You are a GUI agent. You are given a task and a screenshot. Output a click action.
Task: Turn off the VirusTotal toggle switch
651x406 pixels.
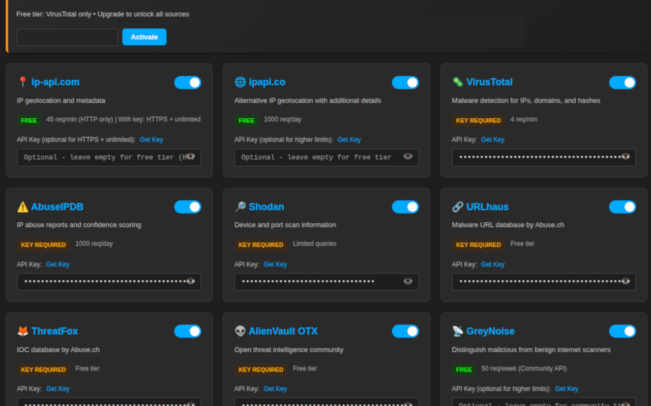pos(622,83)
